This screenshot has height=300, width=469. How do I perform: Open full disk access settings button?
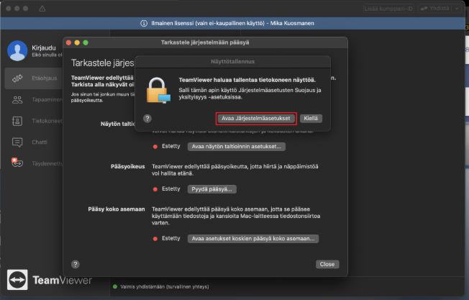coord(252,238)
